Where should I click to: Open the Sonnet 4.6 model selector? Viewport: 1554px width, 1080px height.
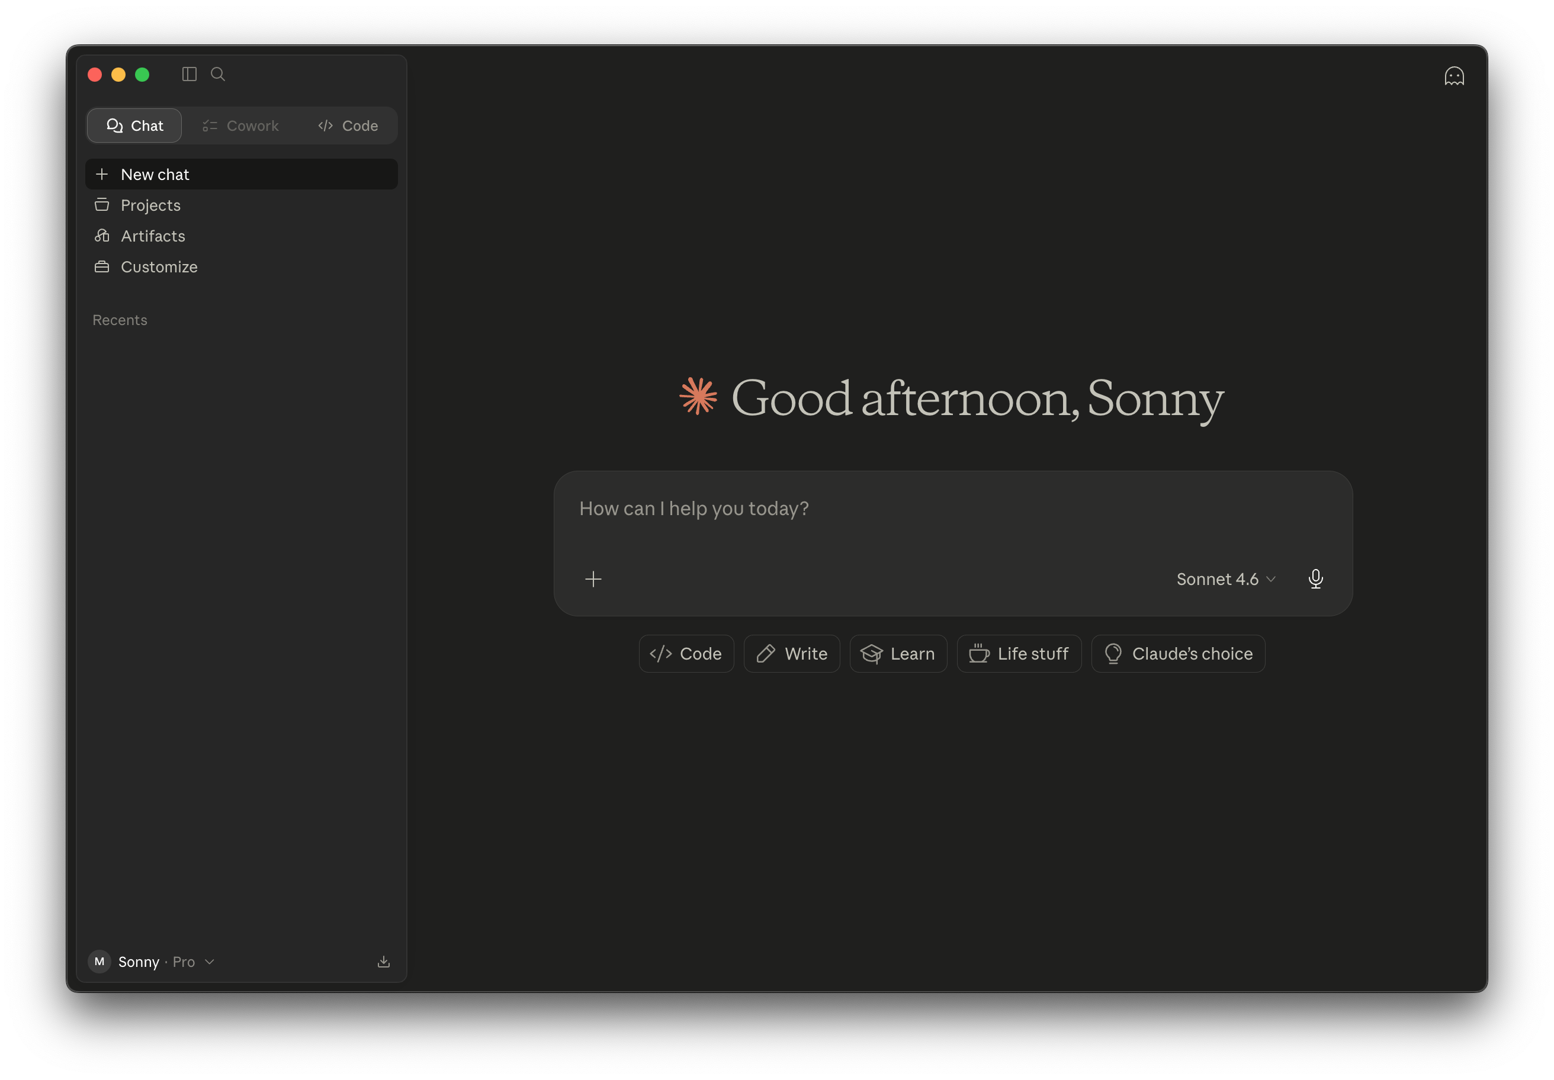[x=1226, y=579]
